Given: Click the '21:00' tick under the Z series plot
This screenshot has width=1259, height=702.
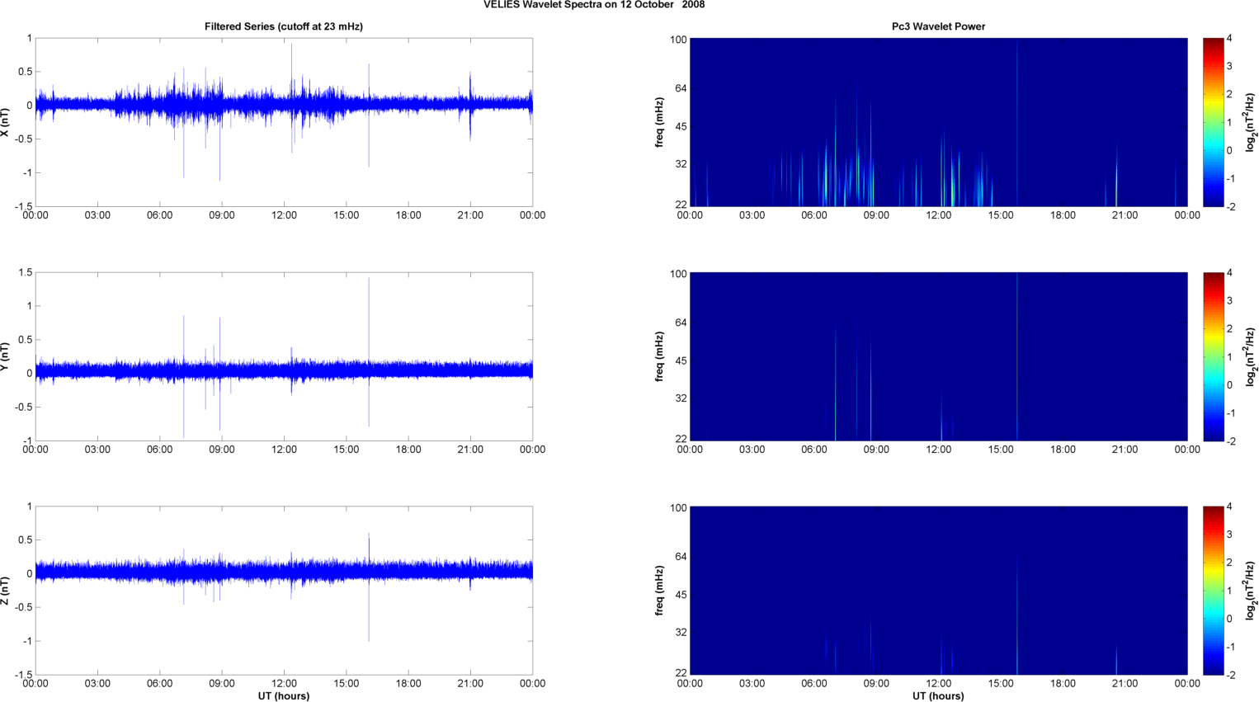Looking at the screenshot, I should (470, 684).
